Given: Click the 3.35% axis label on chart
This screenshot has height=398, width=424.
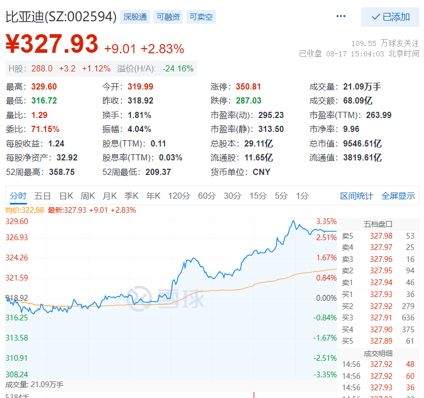Looking at the screenshot, I should (326, 222).
